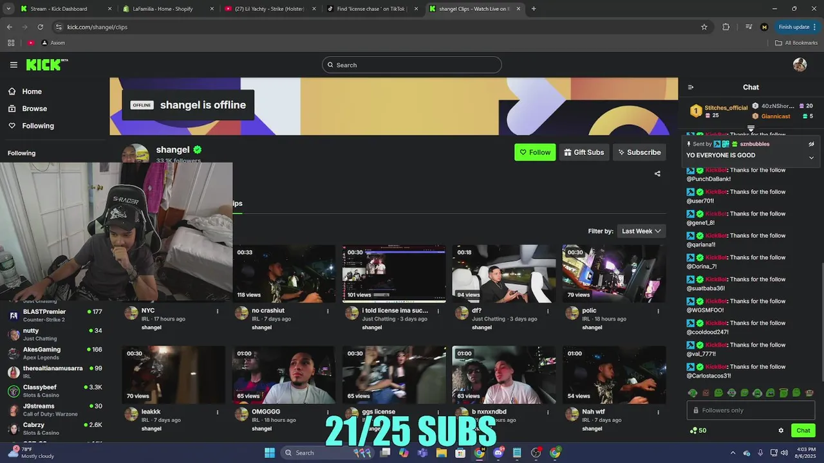Open BLASTPremier channel in Following list
Screen dimensions: 824x463
(x=55, y=315)
